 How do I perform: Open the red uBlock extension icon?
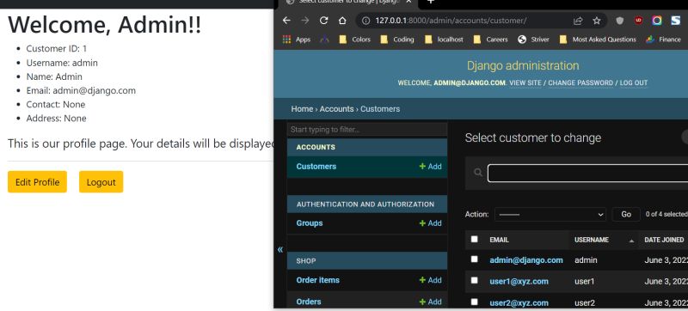coord(638,21)
